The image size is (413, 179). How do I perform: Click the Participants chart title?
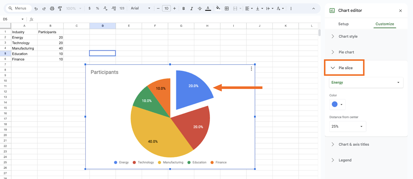104,72
